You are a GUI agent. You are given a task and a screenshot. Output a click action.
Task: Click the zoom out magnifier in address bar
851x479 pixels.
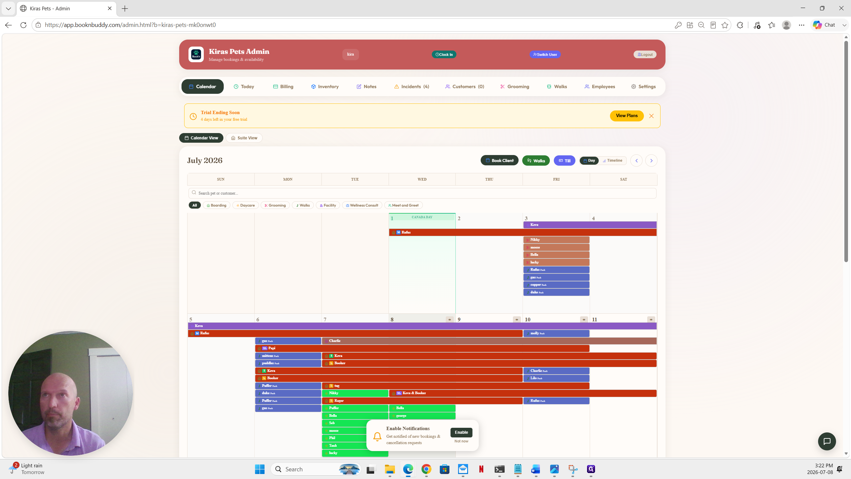pos(701,25)
